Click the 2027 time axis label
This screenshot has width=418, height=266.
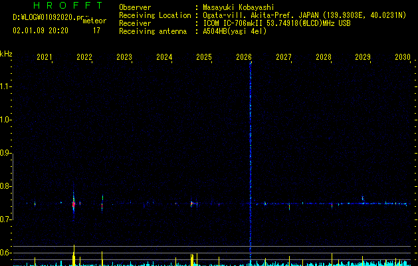[x=284, y=57]
